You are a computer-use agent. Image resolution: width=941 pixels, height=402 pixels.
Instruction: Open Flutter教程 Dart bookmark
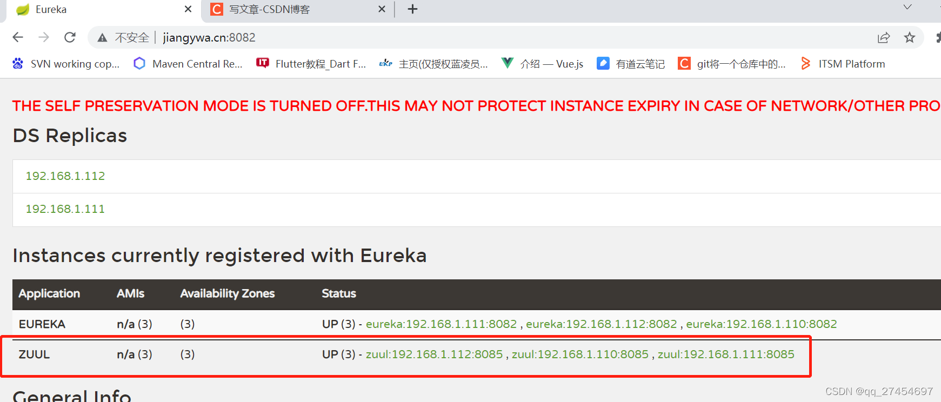[311, 64]
